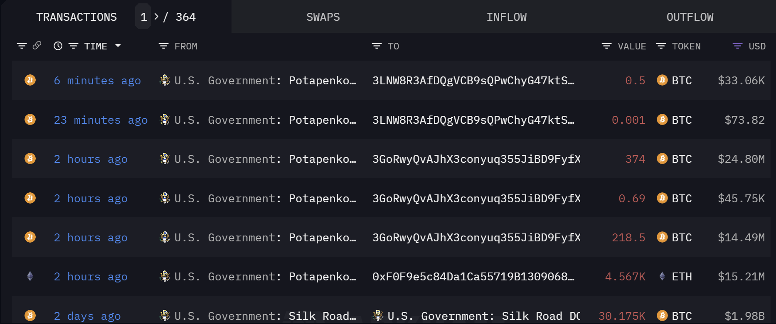Click Bitcoin chain icon in 218.5 BTC row
The width and height of the screenshot is (776, 324).
coord(30,237)
